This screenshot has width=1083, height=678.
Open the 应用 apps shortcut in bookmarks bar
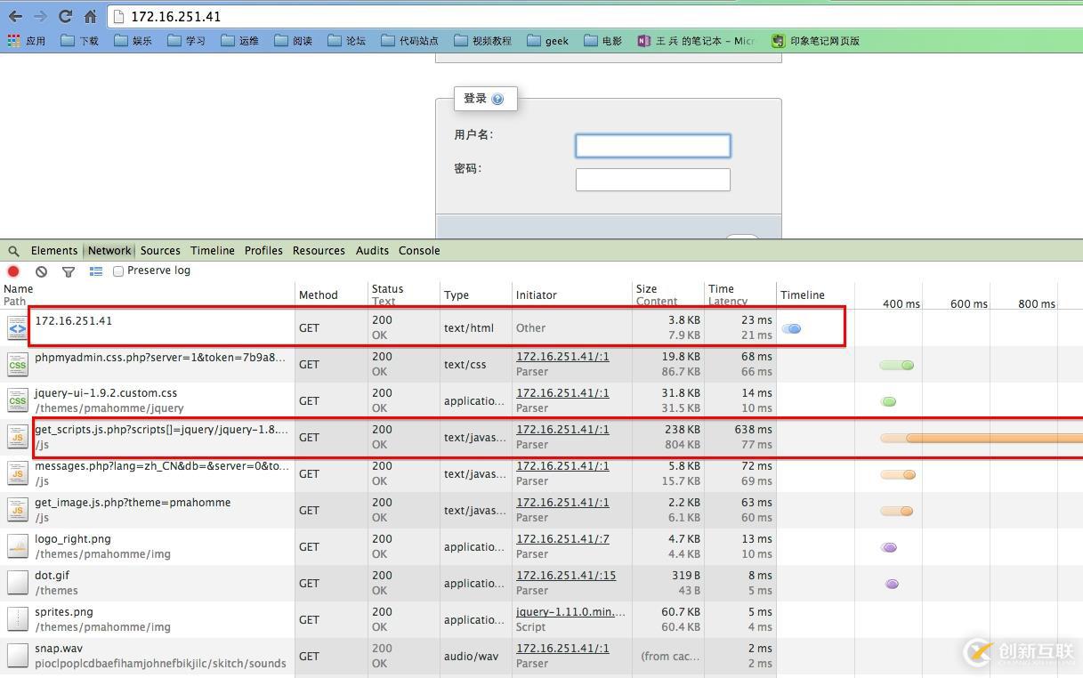[27, 41]
